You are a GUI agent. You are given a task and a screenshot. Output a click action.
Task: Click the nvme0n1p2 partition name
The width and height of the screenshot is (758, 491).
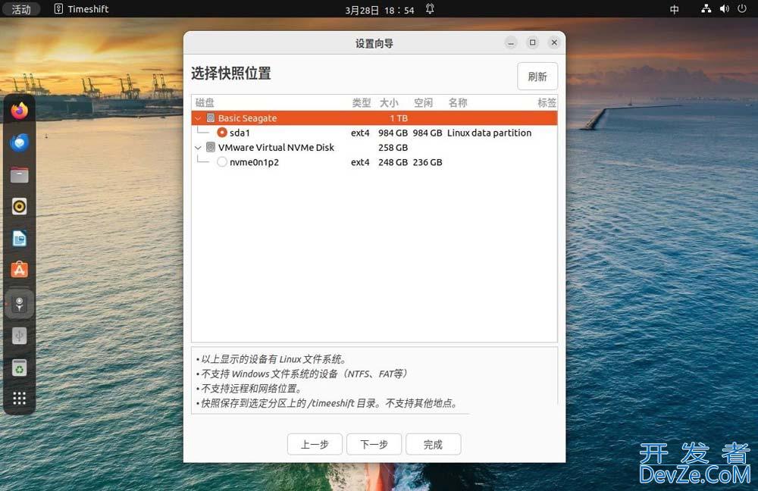(x=254, y=162)
